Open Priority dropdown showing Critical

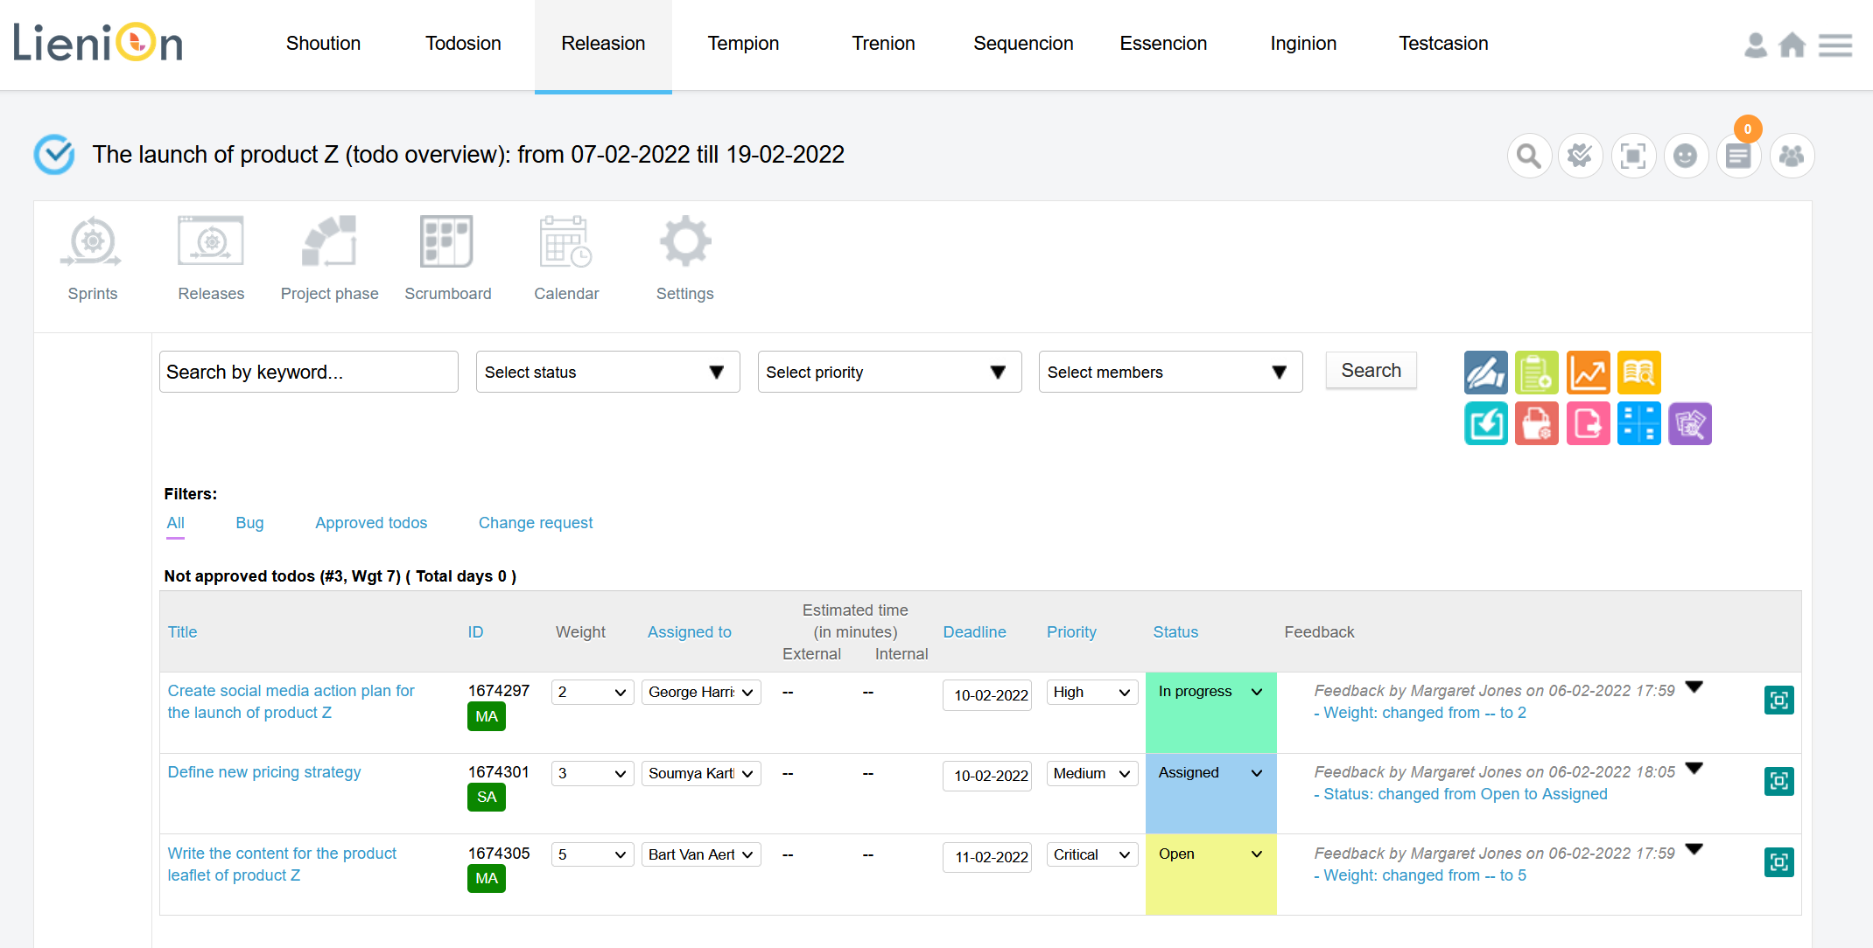(x=1091, y=855)
